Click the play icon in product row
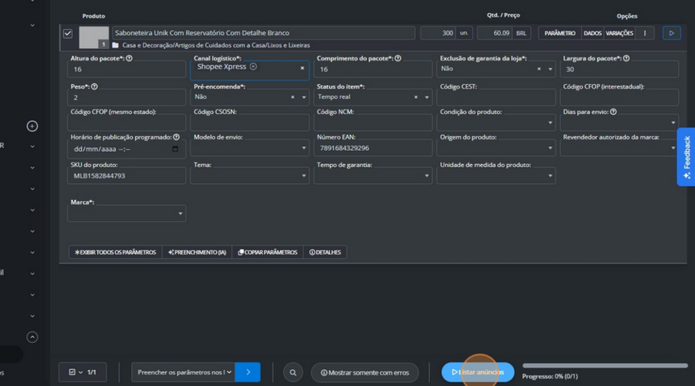Viewport: 695px width, 386px height. (671, 33)
